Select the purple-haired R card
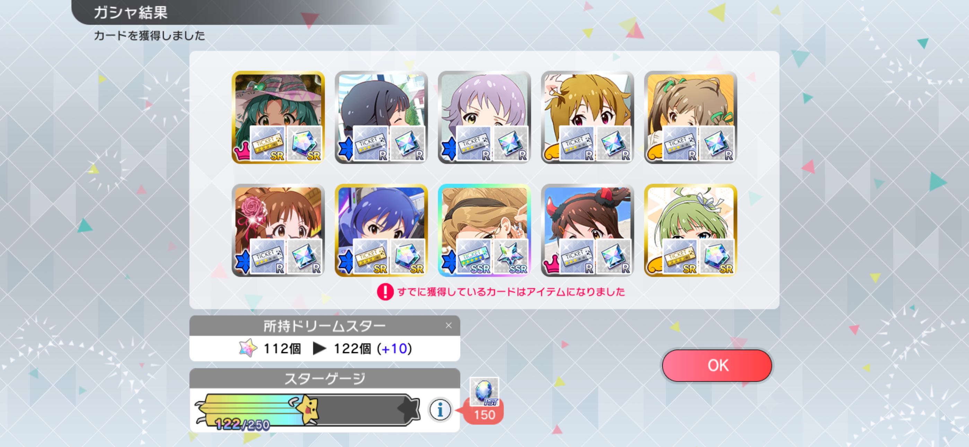Viewport: 969px width, 447px height. (484, 117)
